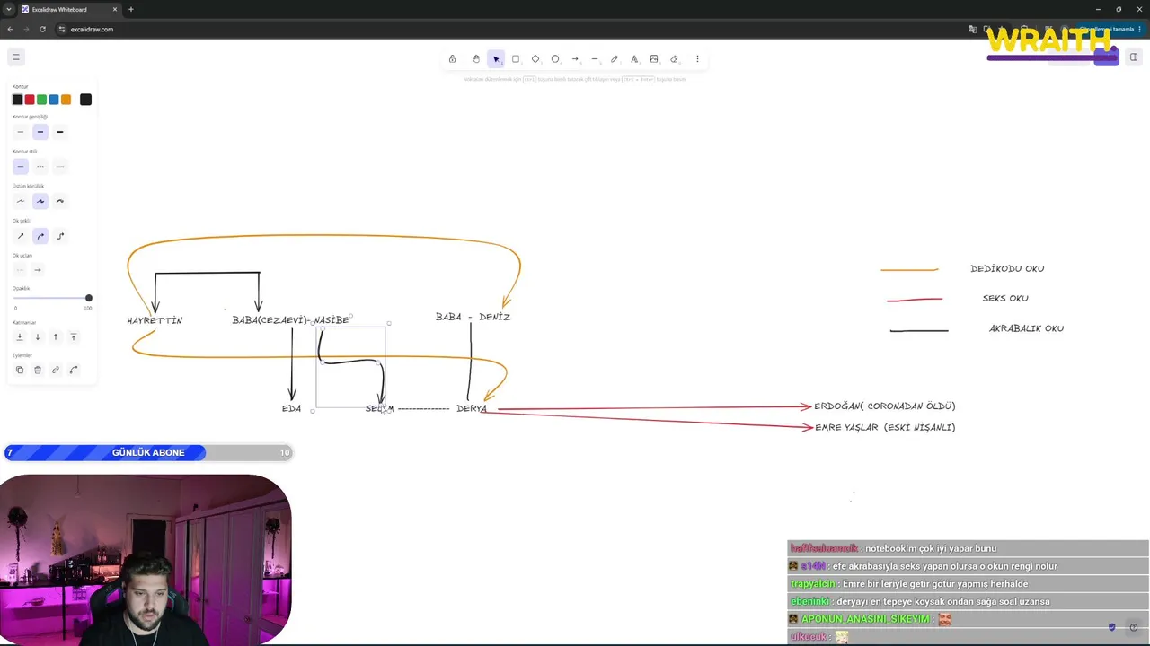Select the Insert image tool
This screenshot has height=646, width=1150.
(654, 59)
